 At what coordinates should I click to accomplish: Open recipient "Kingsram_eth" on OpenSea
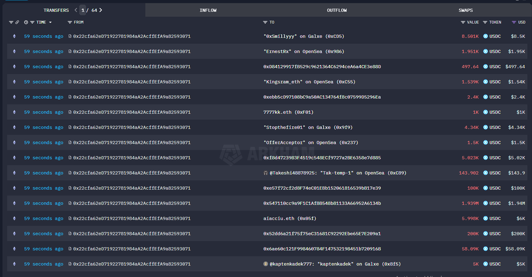coord(309,82)
